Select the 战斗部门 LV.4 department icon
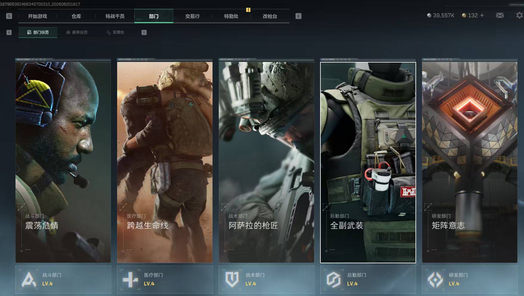The height and width of the screenshot is (296, 524). [x=29, y=279]
